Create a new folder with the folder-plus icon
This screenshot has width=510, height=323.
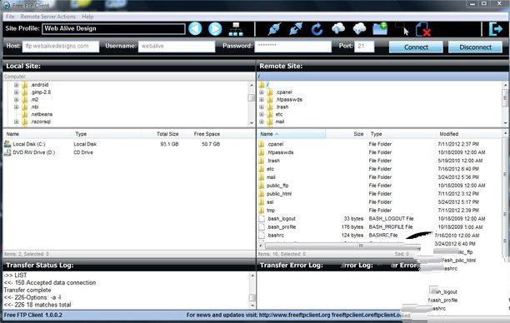(x=380, y=28)
